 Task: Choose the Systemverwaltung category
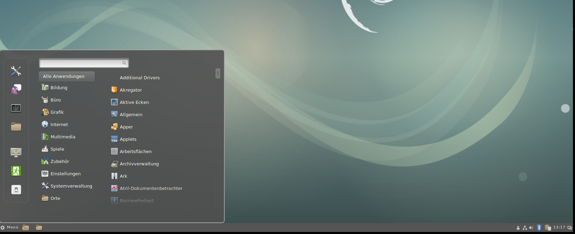(71, 186)
